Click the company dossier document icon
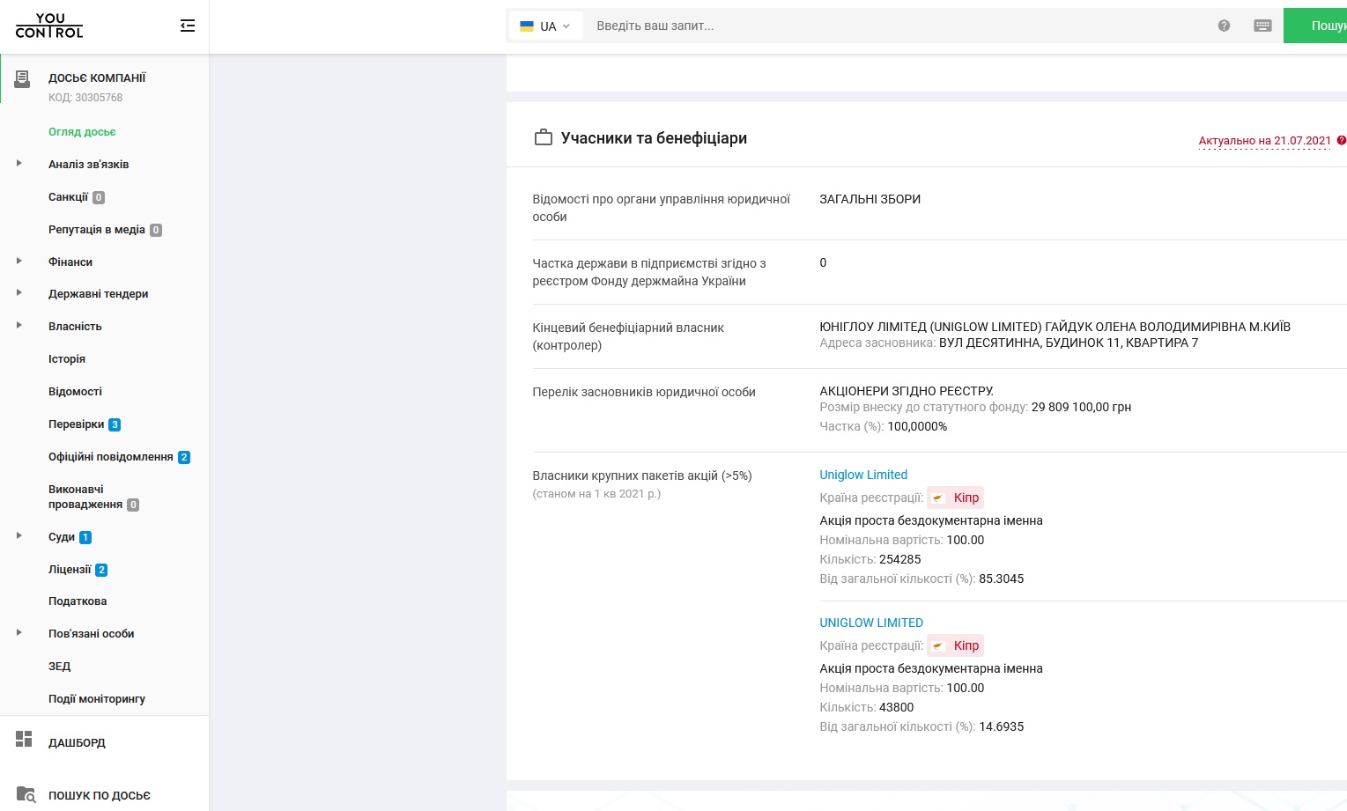 click(x=23, y=79)
